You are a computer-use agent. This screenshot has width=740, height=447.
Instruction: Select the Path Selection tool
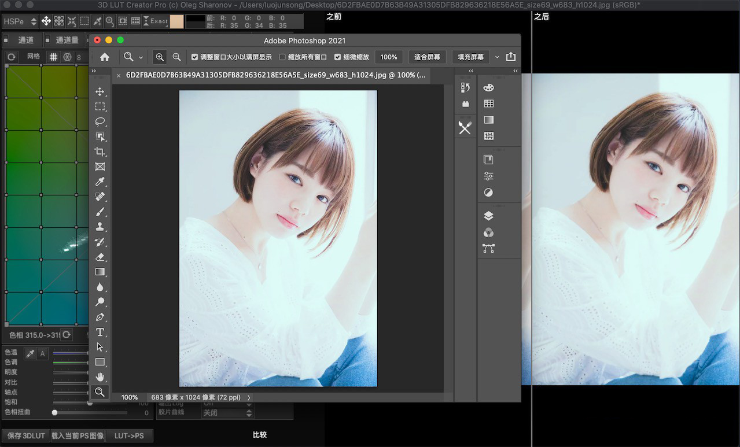(x=100, y=347)
